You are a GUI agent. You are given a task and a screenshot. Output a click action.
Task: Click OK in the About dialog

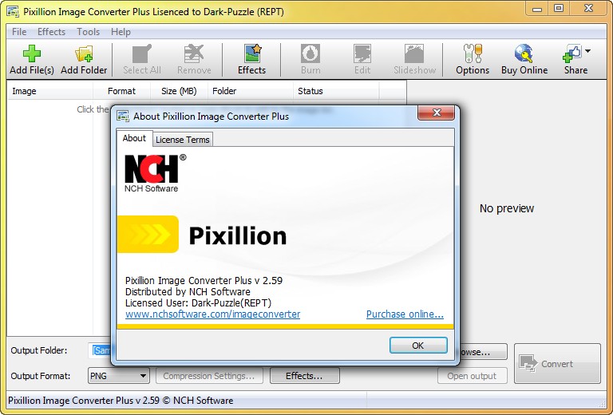coord(418,346)
